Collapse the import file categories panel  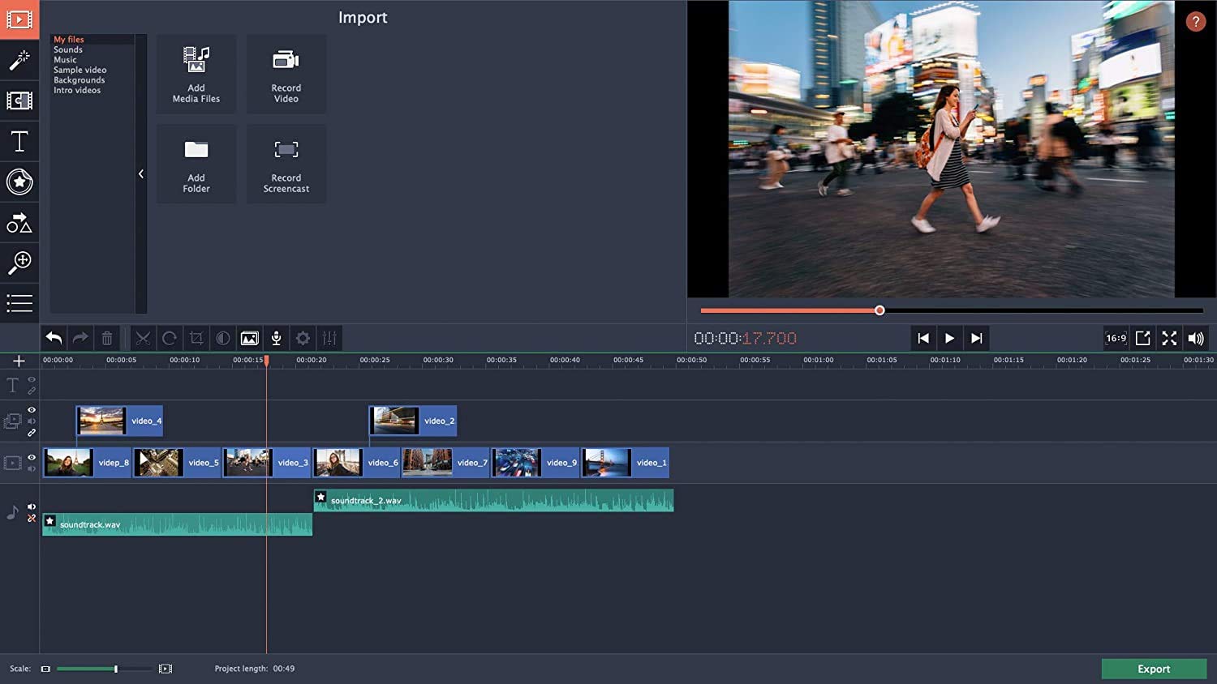pos(142,173)
